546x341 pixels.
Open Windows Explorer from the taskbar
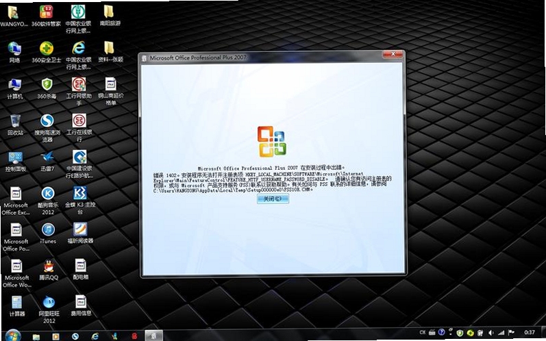pyautogui.click(x=36, y=336)
